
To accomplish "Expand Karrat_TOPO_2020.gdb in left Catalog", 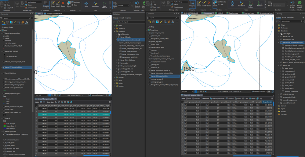I will [x=117, y=60].
